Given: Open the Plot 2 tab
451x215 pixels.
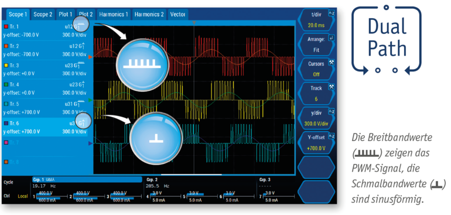Looking at the screenshot, I should pyautogui.click(x=86, y=15).
